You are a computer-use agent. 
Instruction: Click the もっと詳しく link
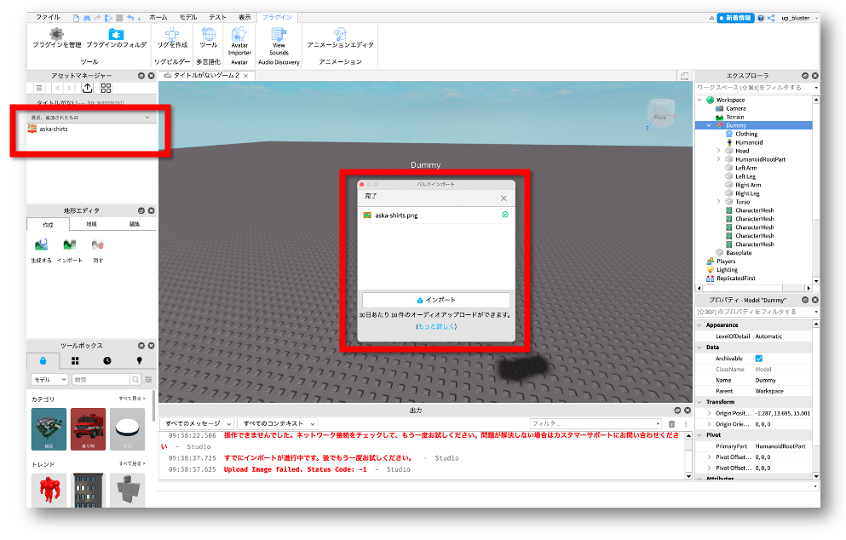[x=435, y=326]
